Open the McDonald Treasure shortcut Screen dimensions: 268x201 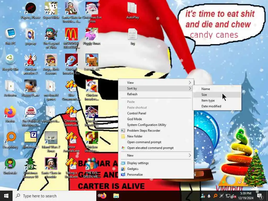(71, 38)
